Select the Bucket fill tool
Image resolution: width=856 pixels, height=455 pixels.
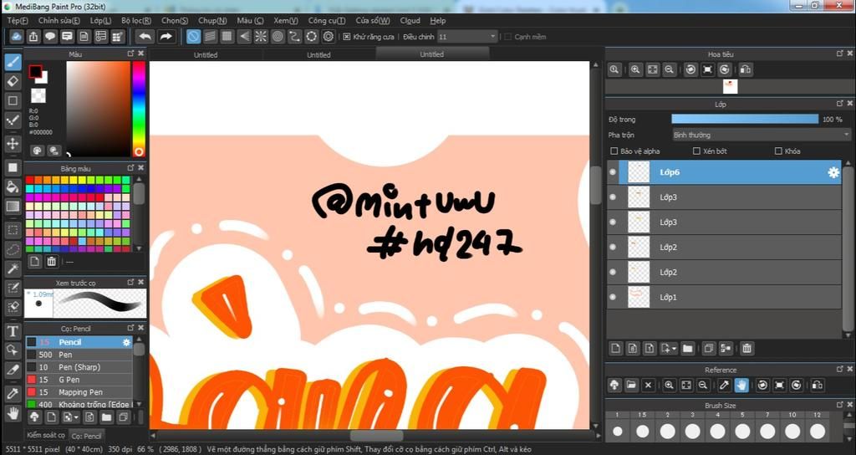[x=13, y=187]
